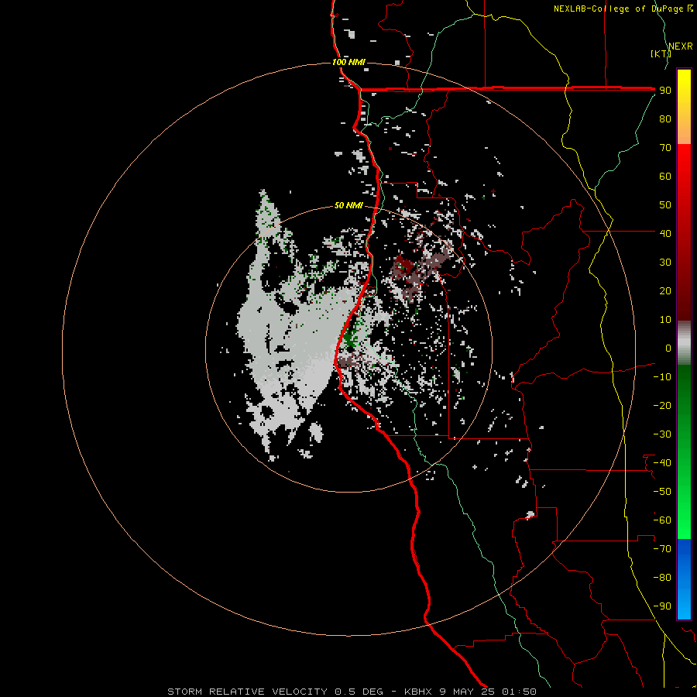Image resolution: width=697 pixels, height=697 pixels.
Task: Select the 50 value on the velocity scale
Action: point(665,205)
